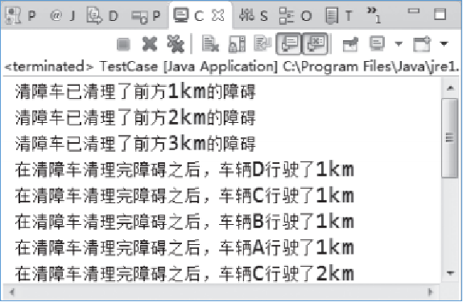The width and height of the screenshot is (463, 302).
Task: Remove all terminated launches double X icon
Action: coord(176,44)
